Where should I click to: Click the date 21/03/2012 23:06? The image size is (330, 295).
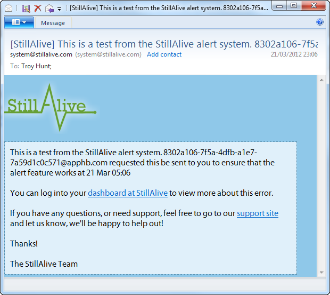[x=294, y=54]
